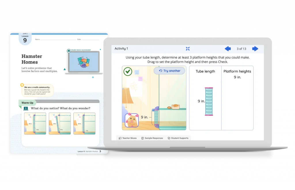Click the Lesson 9 Hamster Homes footer link

click(x=88, y=151)
